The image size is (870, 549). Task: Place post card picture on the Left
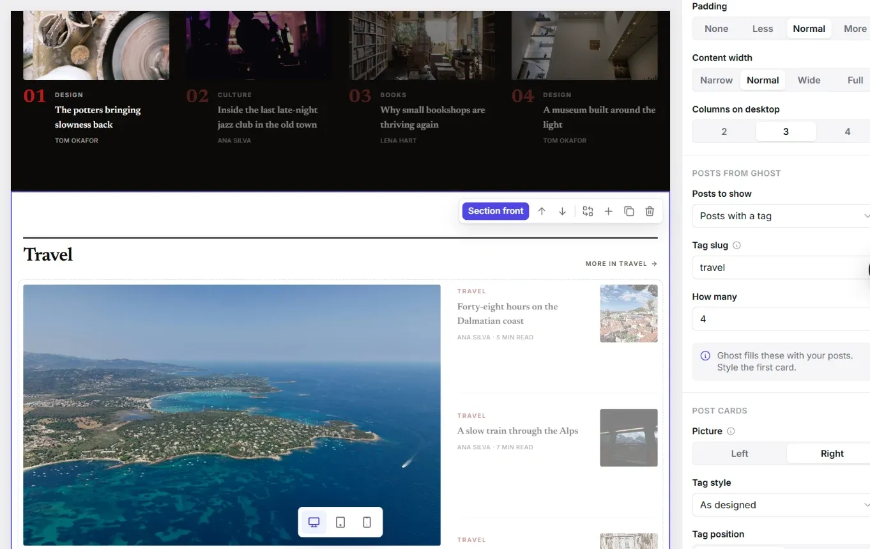pyautogui.click(x=740, y=454)
